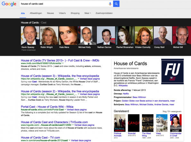Click the Political Animals title link
This screenshot has width=191, height=142.
(117, 134)
